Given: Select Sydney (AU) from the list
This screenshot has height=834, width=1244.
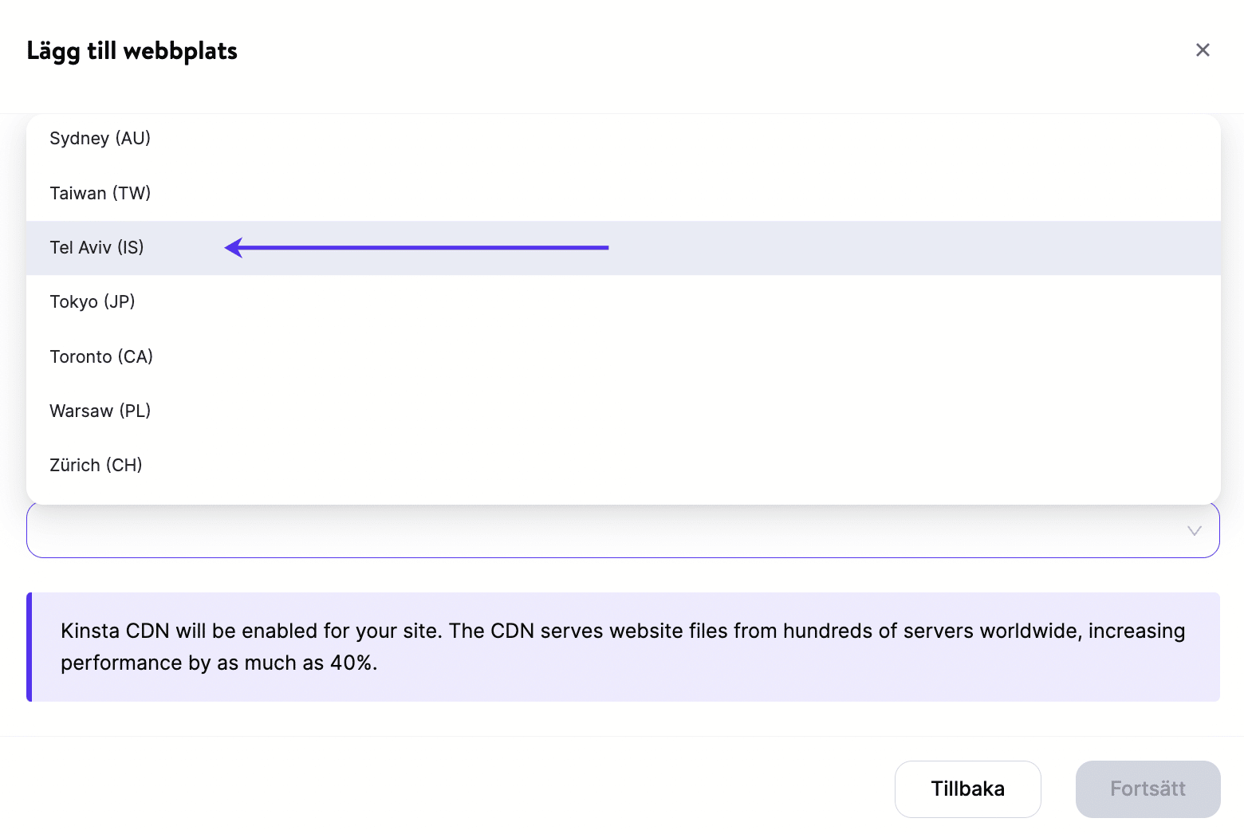Looking at the screenshot, I should pyautogui.click(x=100, y=139).
